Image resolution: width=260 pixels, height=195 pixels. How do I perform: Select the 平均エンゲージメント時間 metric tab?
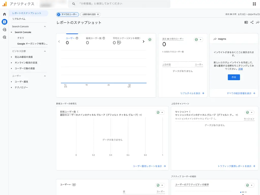click(x=127, y=41)
